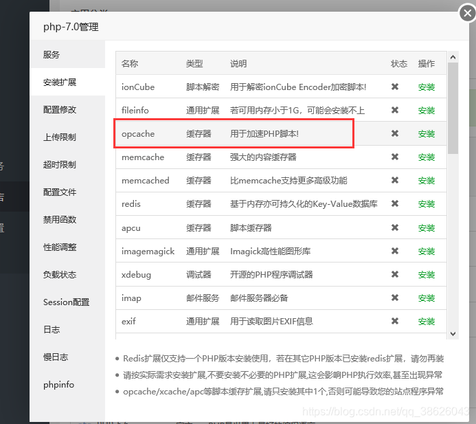The height and width of the screenshot is (424, 476).
Task: Select the 安装扩展 tab
Action: point(67,82)
